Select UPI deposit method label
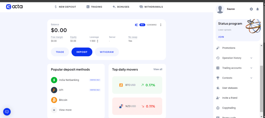Viewport: 265px width, 118px height. pyautogui.click(x=61, y=90)
